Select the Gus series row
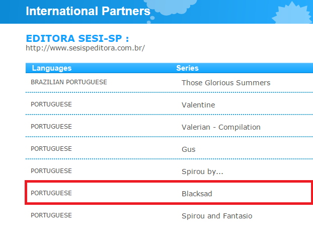Viewport: 313px width, 225px height. (169, 149)
